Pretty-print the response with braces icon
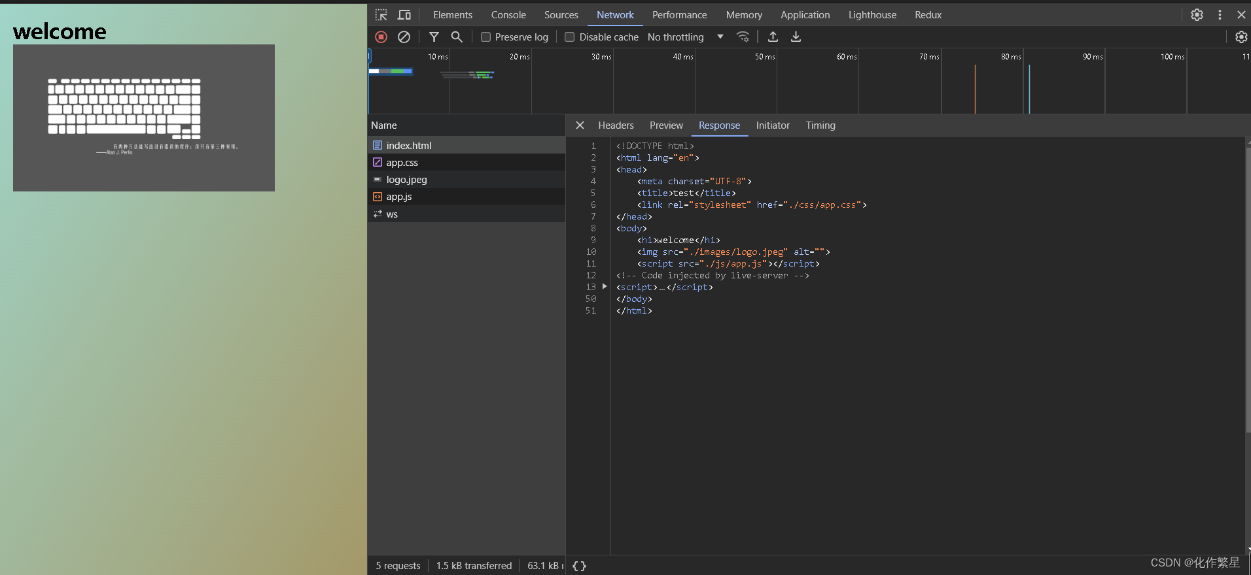This screenshot has height=575, width=1251. tap(579, 566)
